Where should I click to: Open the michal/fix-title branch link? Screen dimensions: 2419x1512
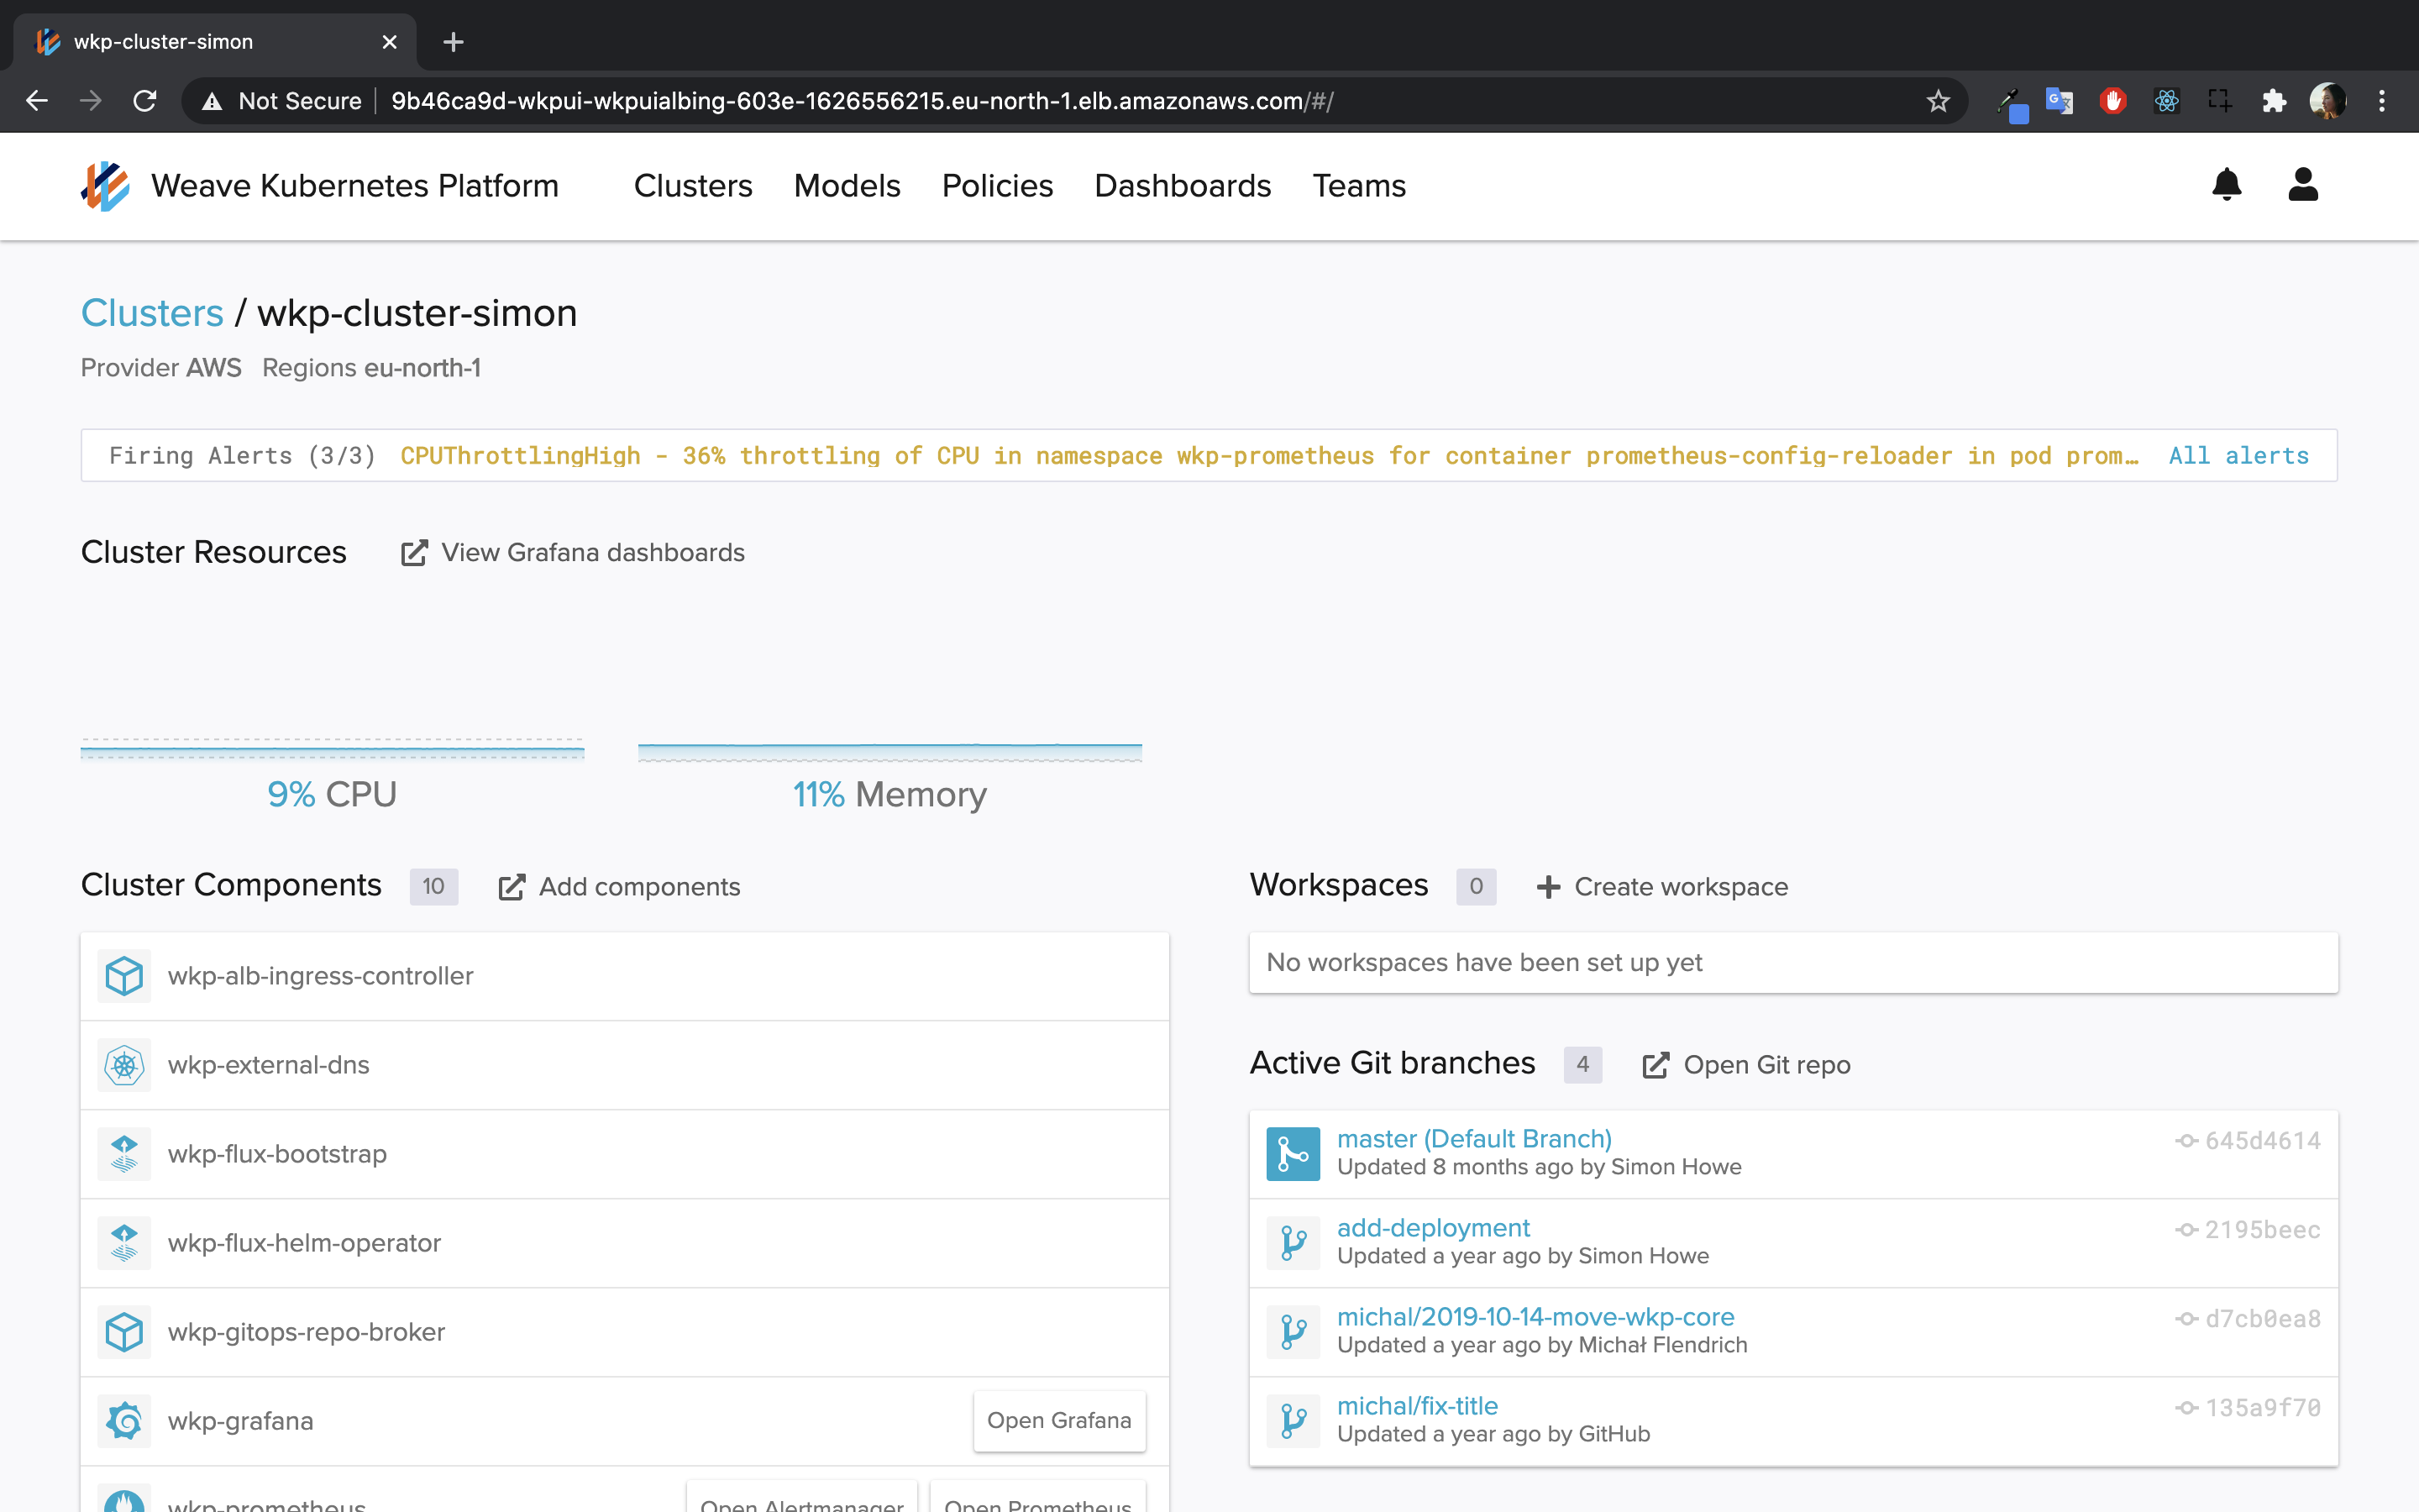pos(1418,1406)
